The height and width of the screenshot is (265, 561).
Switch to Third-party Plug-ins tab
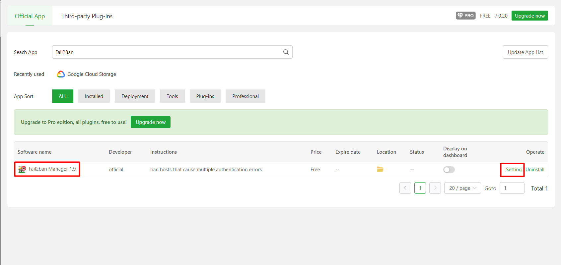click(87, 16)
